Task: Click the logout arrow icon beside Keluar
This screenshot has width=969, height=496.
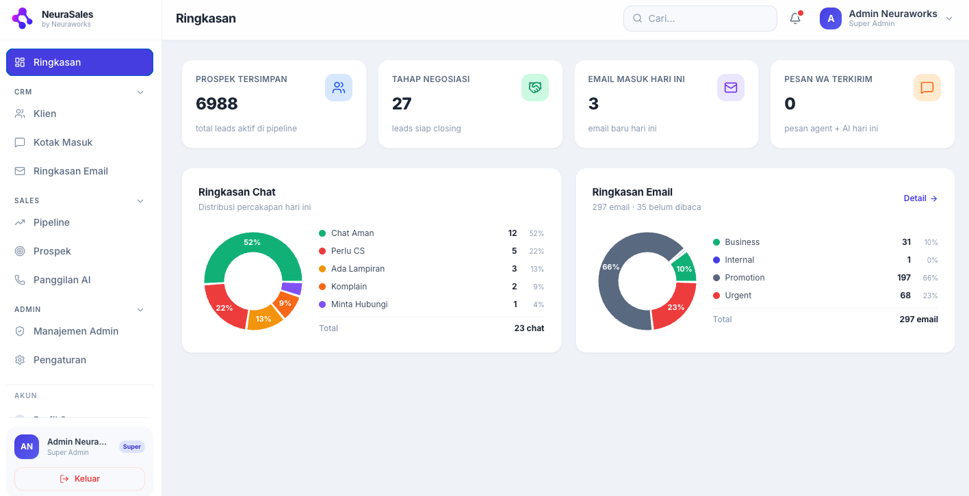Action: [64, 479]
